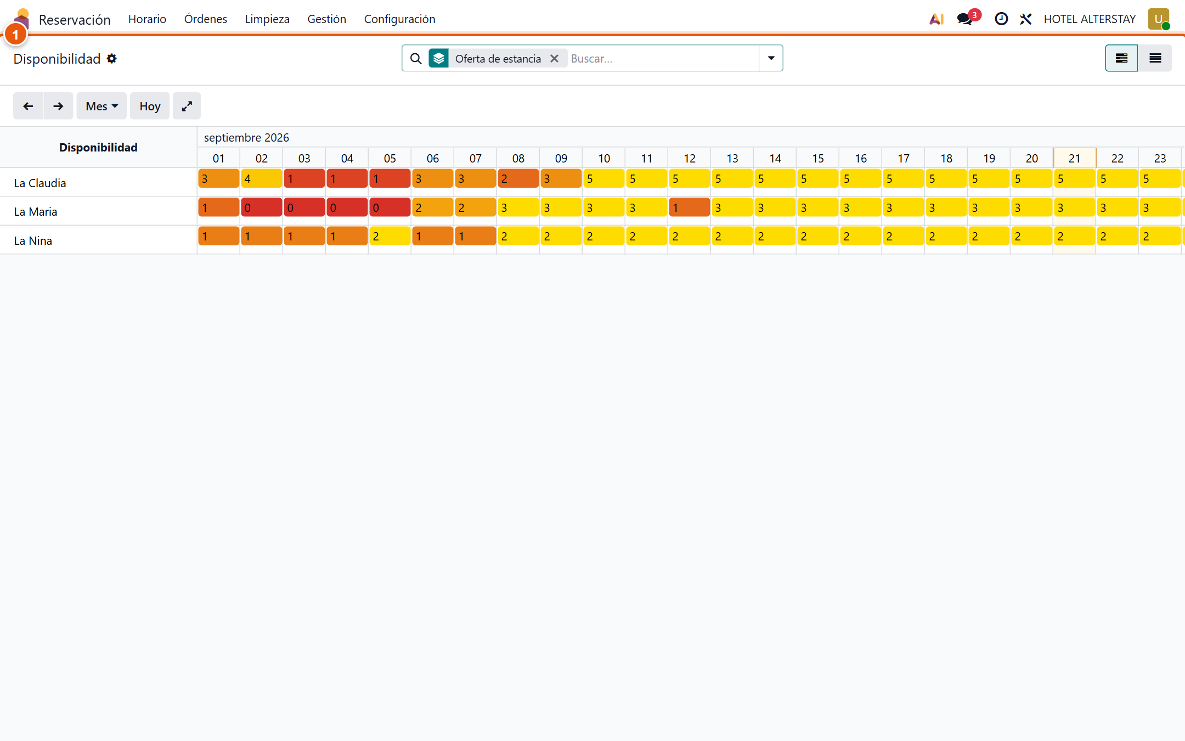Select the La Nina row label
This screenshot has height=741, width=1185.
point(33,240)
